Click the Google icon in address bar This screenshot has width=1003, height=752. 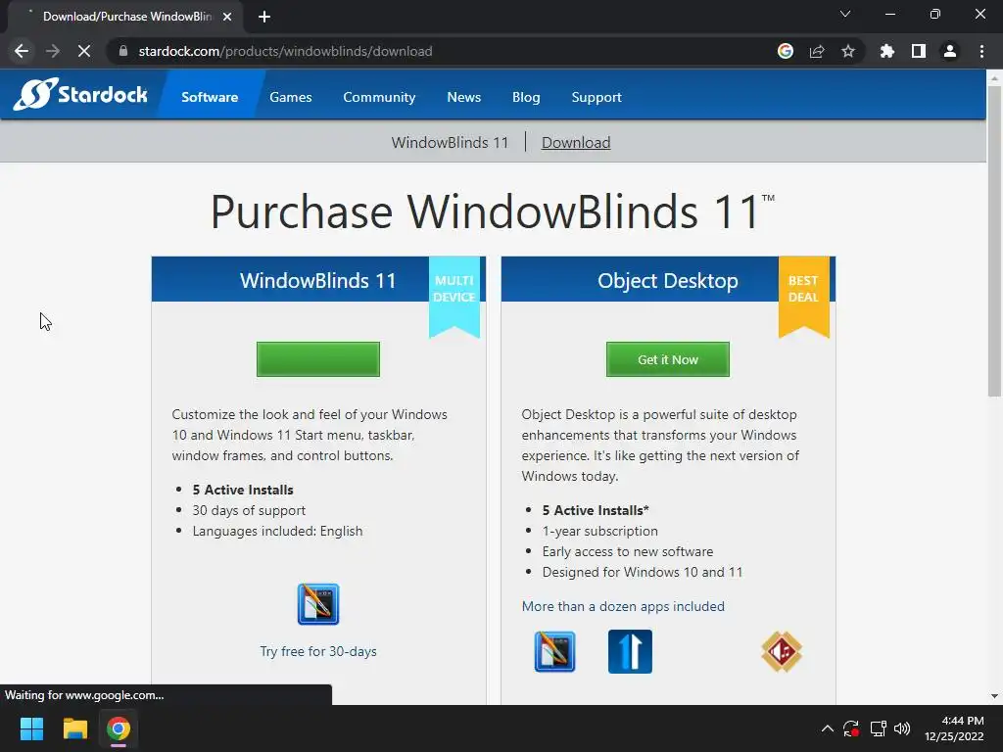point(786,51)
